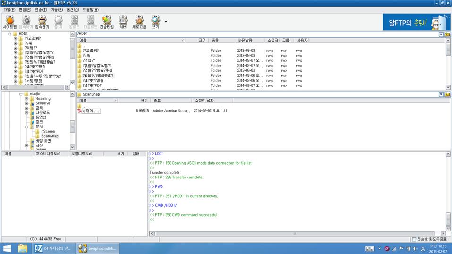Open the Windows Start button

7,248
